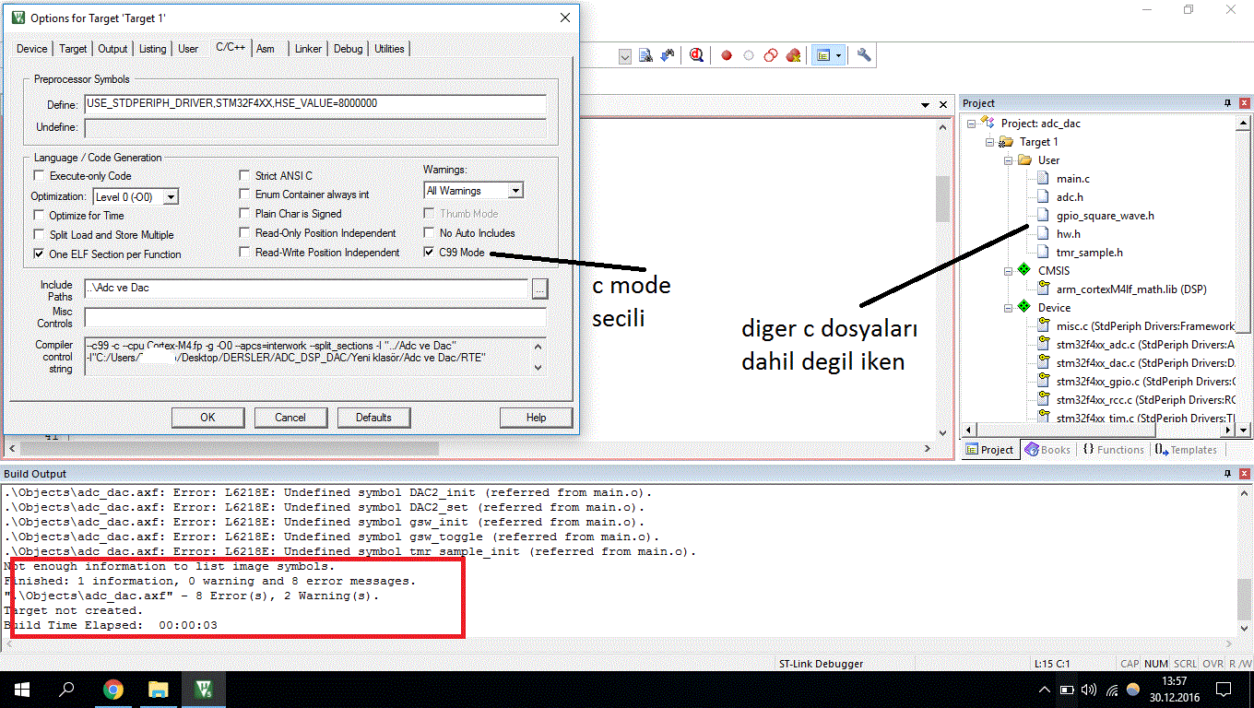
Task: Open the toolbar combo box dropdown arrow
Action: pyautogui.click(x=624, y=56)
